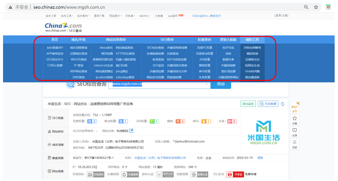The image size is (338, 181).
Task: Click the 收藏 star side icon
Action: point(295,120)
